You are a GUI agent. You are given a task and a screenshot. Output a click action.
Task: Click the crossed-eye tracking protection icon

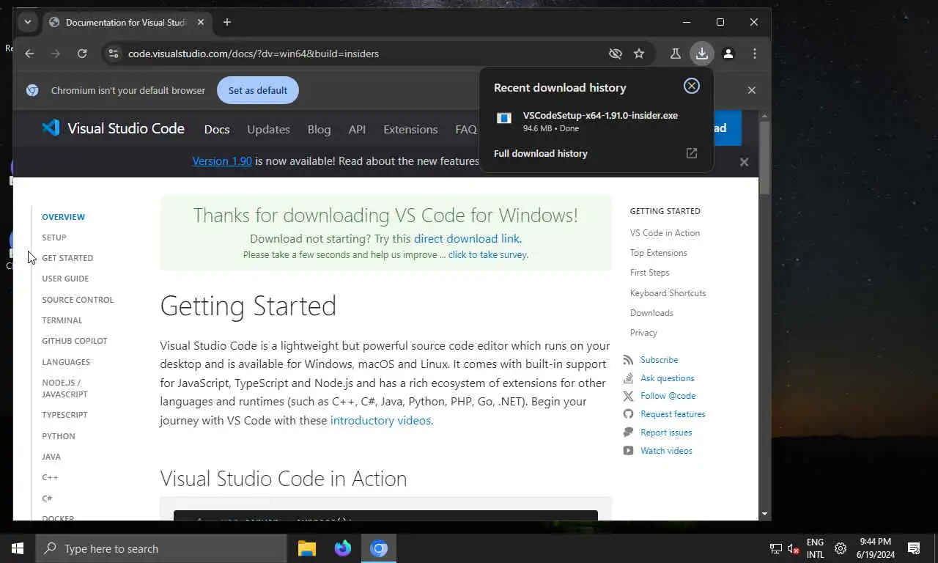click(x=616, y=54)
